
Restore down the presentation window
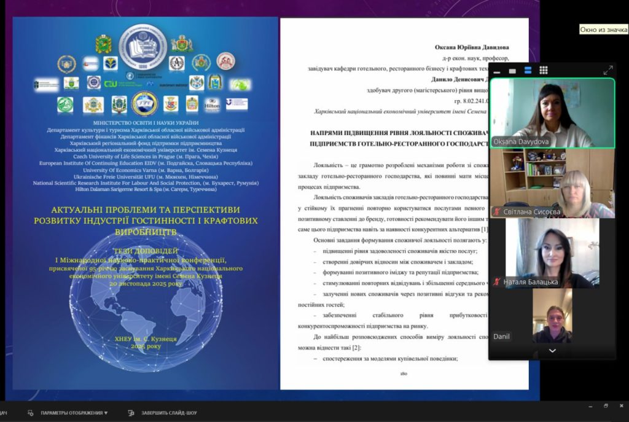605,406
